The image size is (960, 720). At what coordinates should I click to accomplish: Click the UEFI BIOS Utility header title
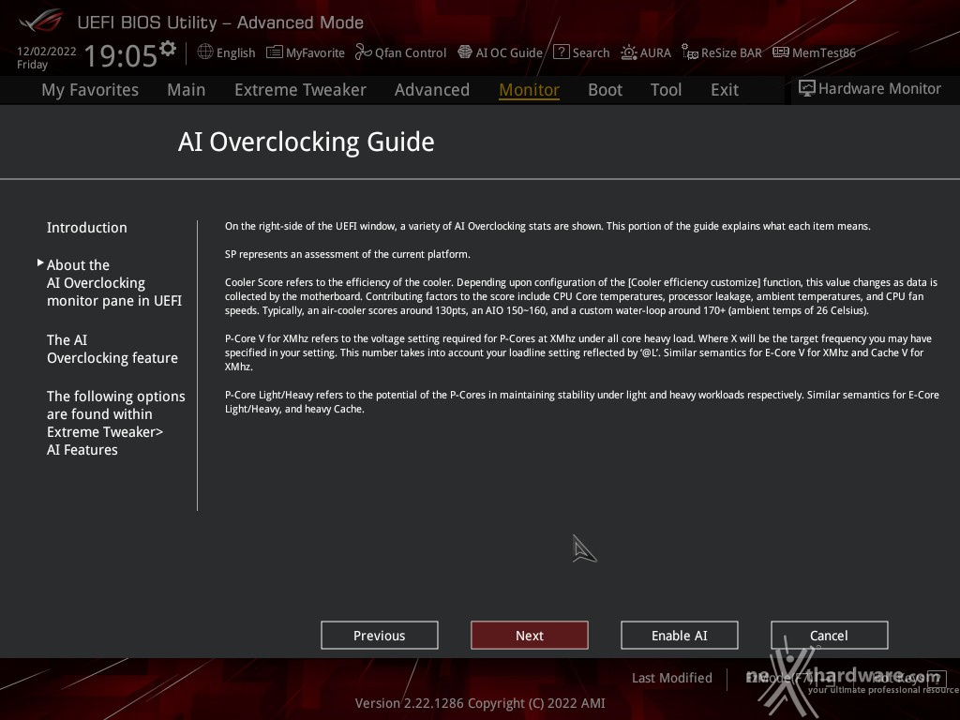[x=220, y=22]
